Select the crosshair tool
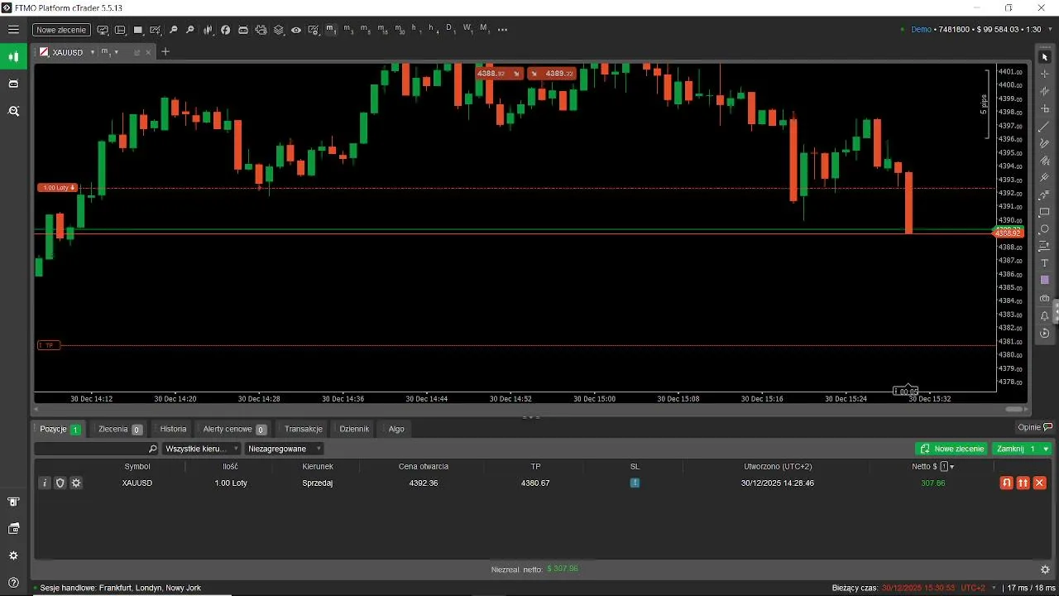The width and height of the screenshot is (1059, 596). (x=1044, y=74)
